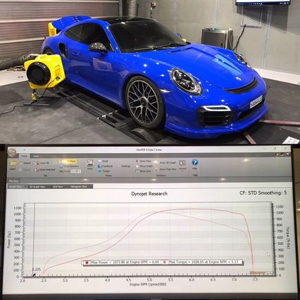Increase the Max Runs stepper value
300x300 pixels.
(x=80, y=170)
